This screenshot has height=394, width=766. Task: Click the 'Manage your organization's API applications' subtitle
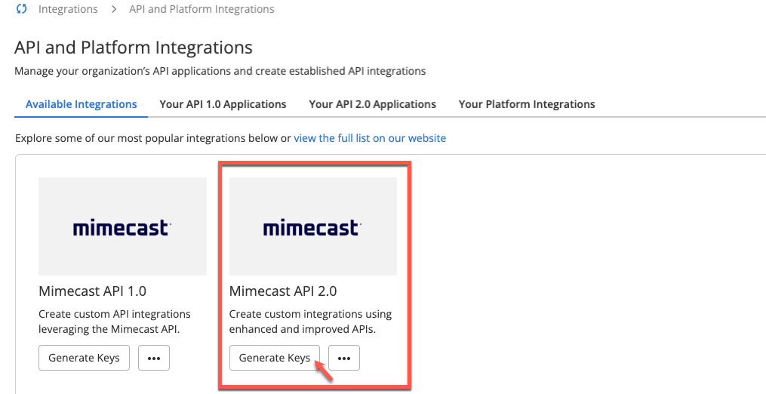[220, 71]
